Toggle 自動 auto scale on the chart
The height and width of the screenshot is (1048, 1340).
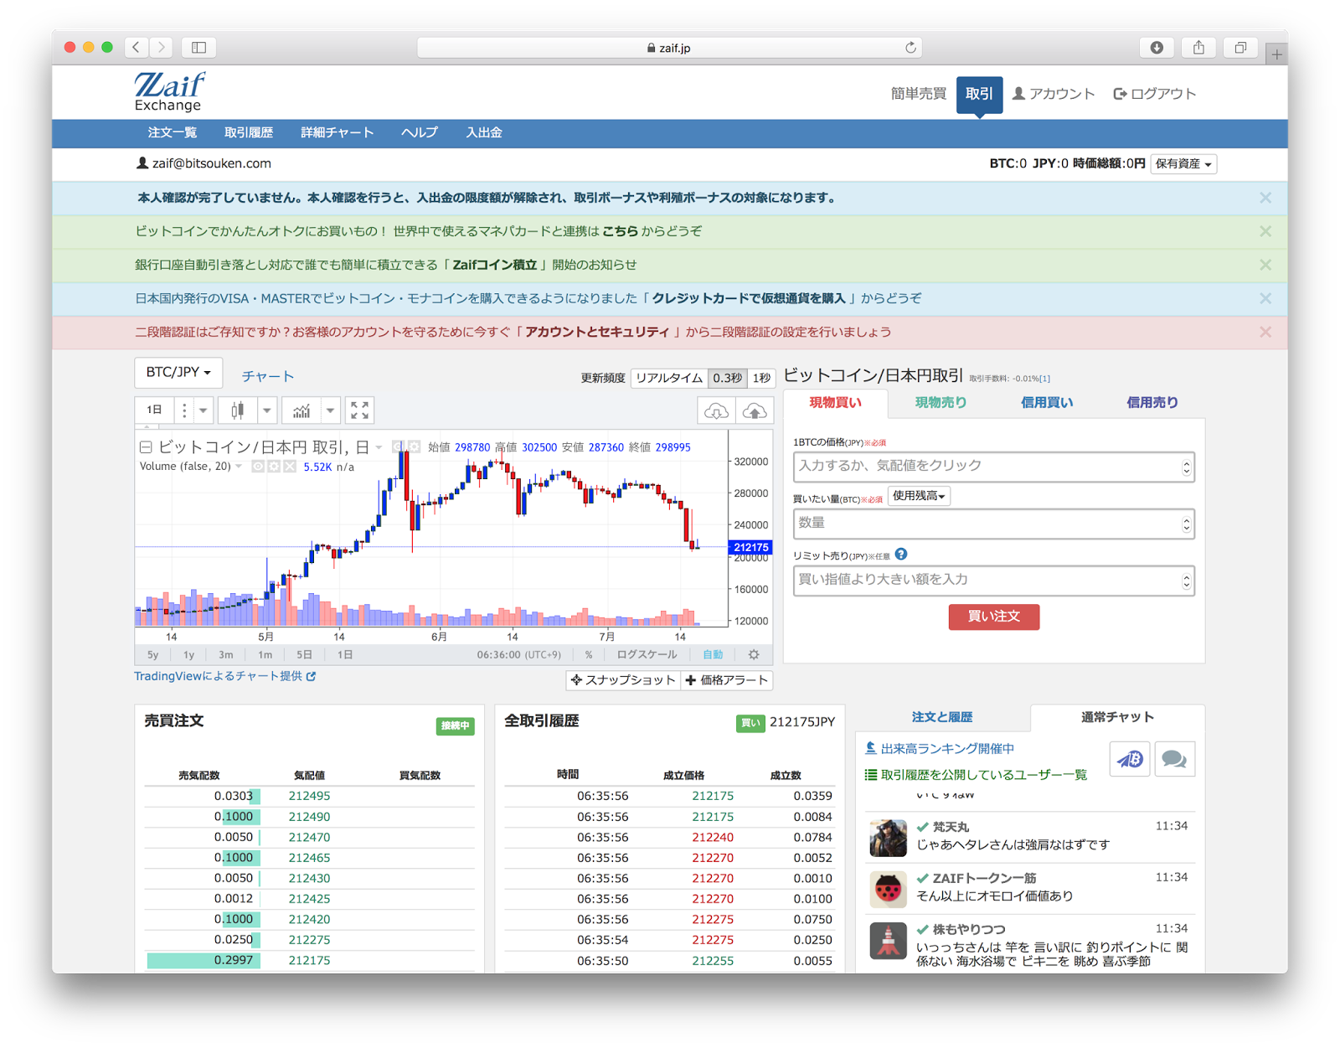coord(713,655)
